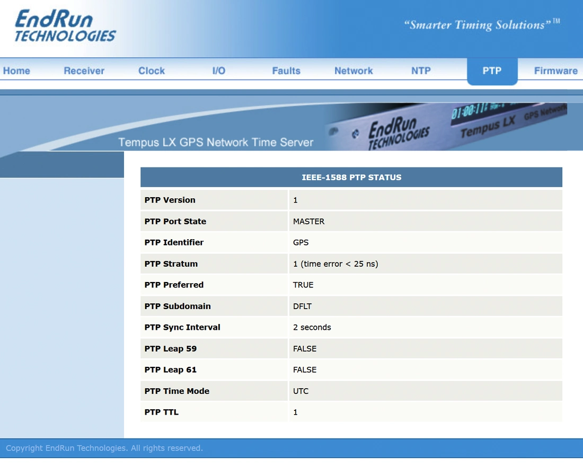Click the stratum time error value
The width and height of the screenshot is (583, 465).
click(x=335, y=264)
